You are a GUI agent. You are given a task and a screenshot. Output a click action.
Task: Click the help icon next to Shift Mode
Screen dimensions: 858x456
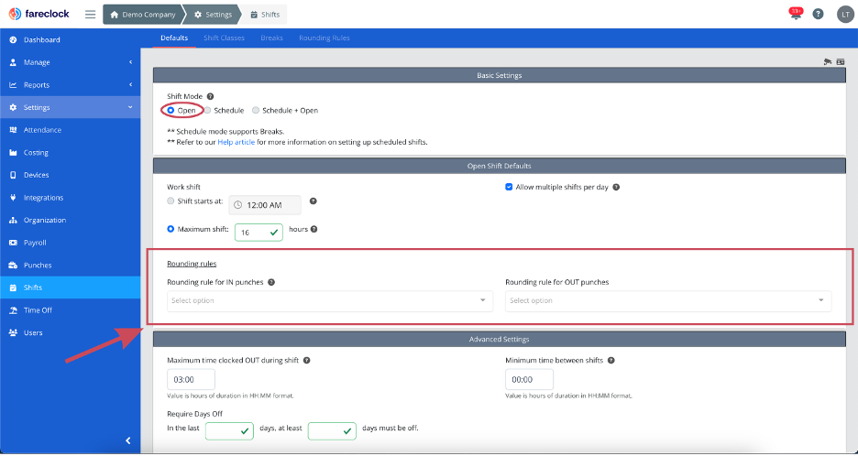[x=210, y=96]
